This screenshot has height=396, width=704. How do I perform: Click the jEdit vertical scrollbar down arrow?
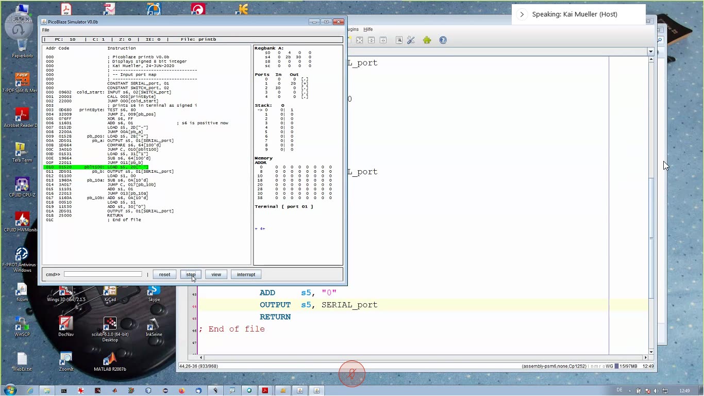[x=651, y=352]
